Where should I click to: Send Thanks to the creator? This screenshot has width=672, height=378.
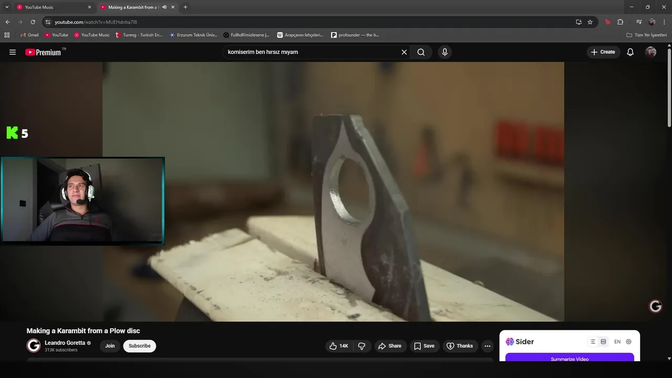459,346
